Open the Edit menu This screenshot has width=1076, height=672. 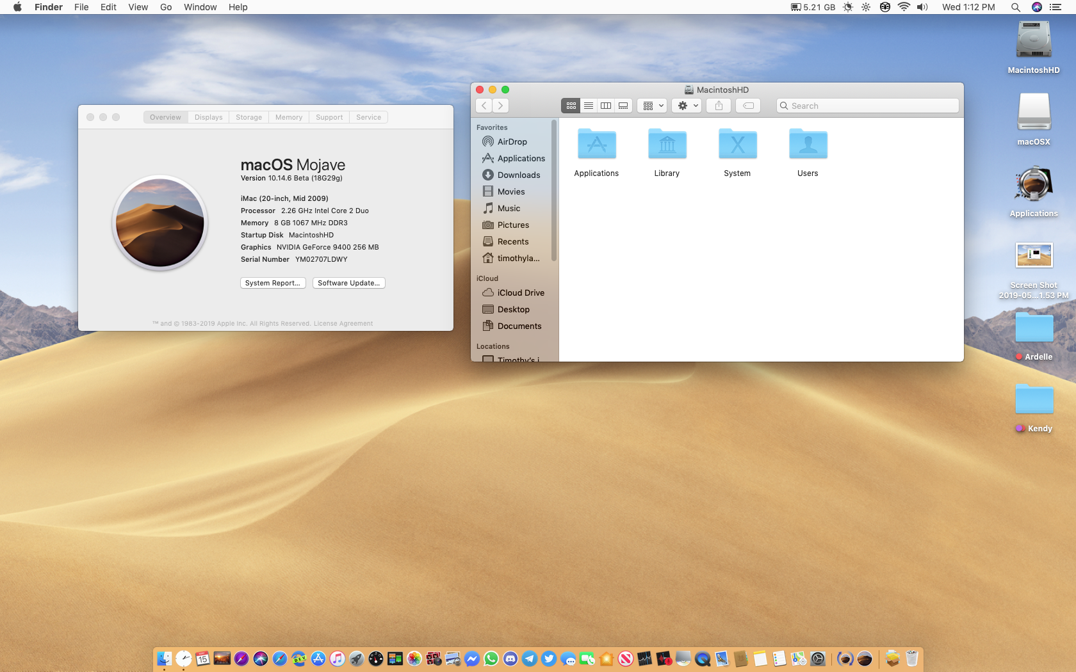[108, 7]
